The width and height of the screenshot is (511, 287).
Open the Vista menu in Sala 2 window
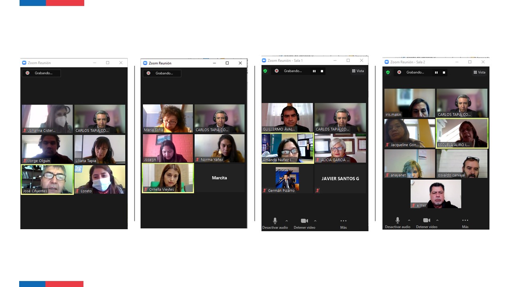[479, 72]
